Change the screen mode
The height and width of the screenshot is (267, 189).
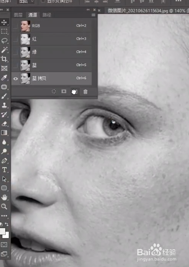tap(4, 254)
